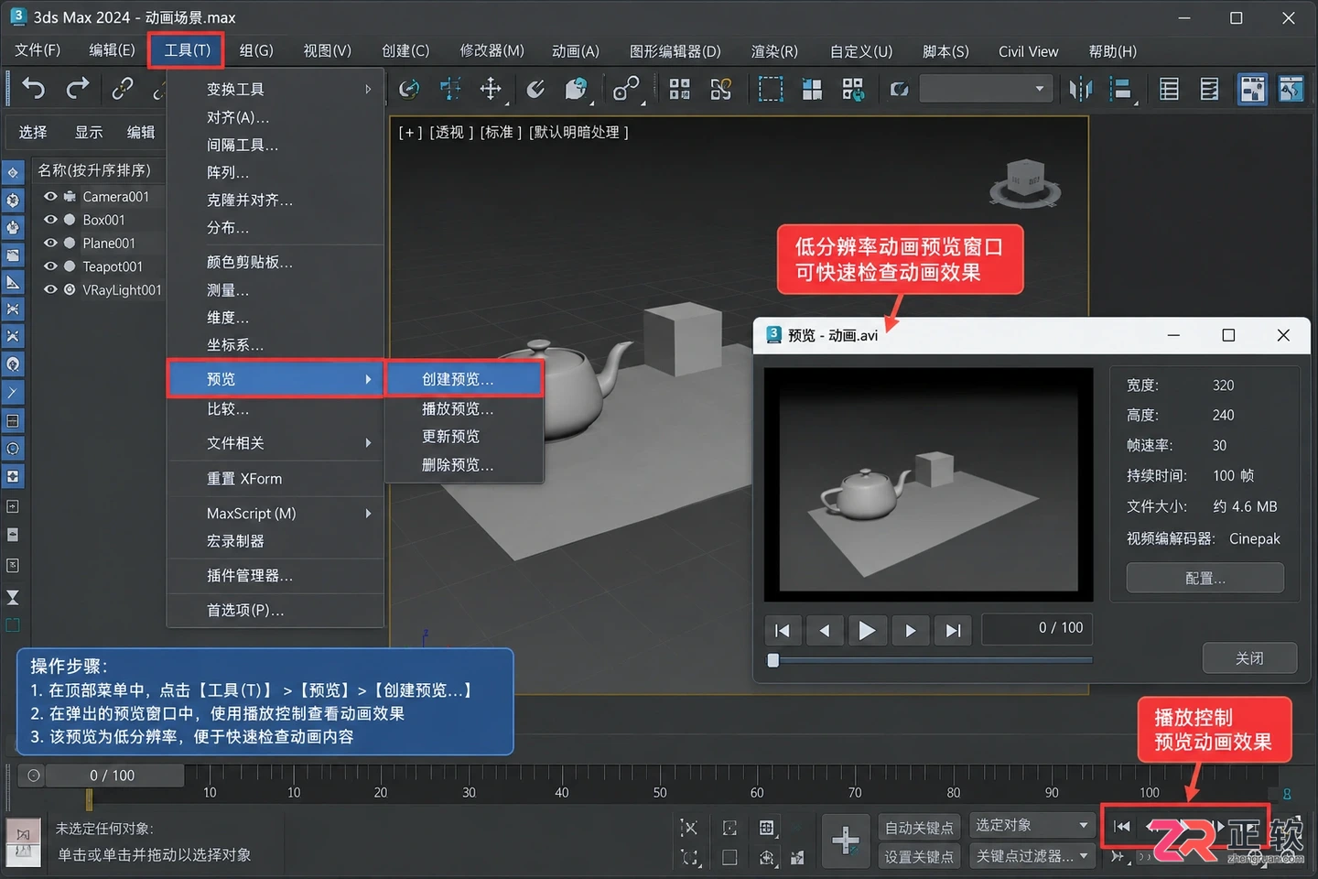Choose 首选项(P)... in the tools menu
Image resolution: width=1318 pixels, height=879 pixels.
[275, 611]
